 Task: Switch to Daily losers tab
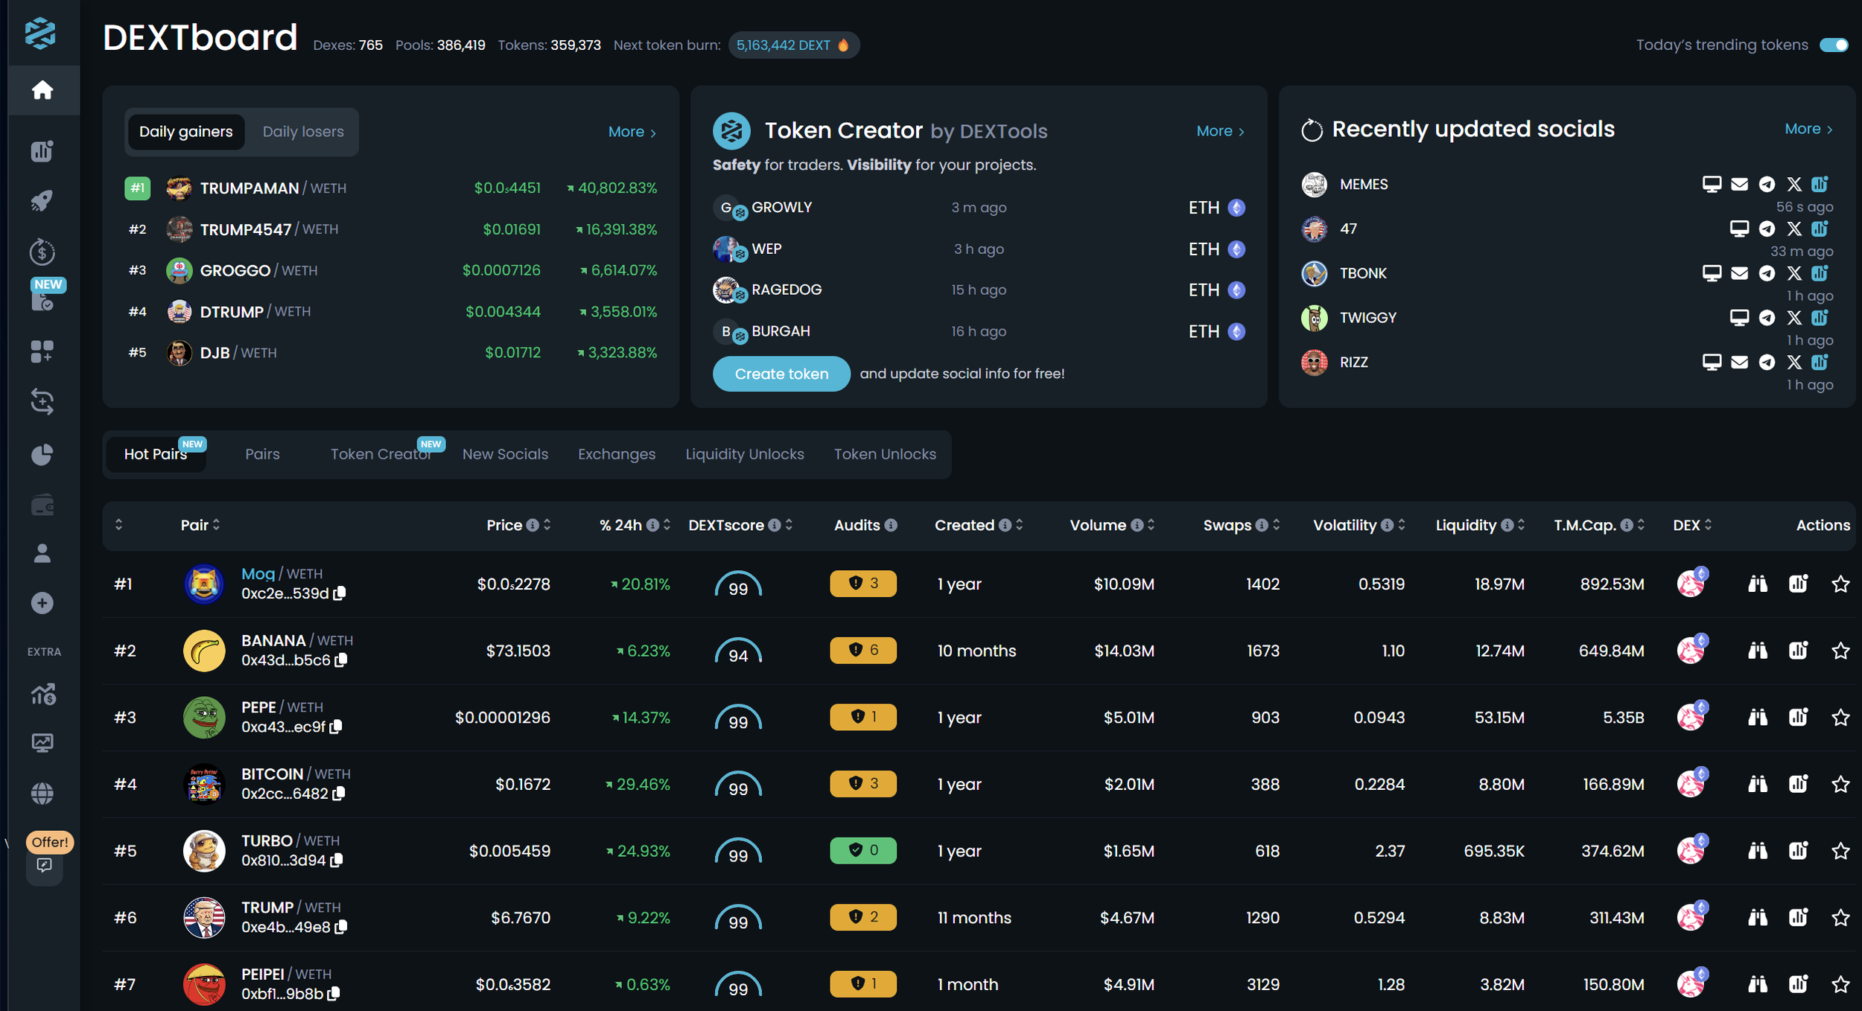coord(303,132)
